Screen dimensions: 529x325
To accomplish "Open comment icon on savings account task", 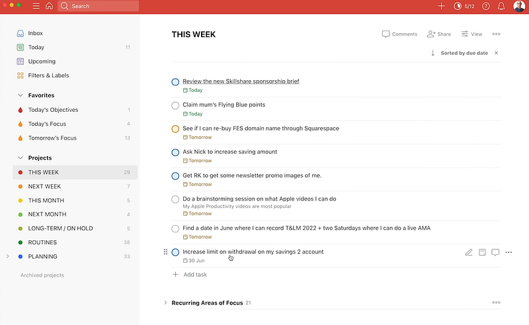I will click(495, 252).
